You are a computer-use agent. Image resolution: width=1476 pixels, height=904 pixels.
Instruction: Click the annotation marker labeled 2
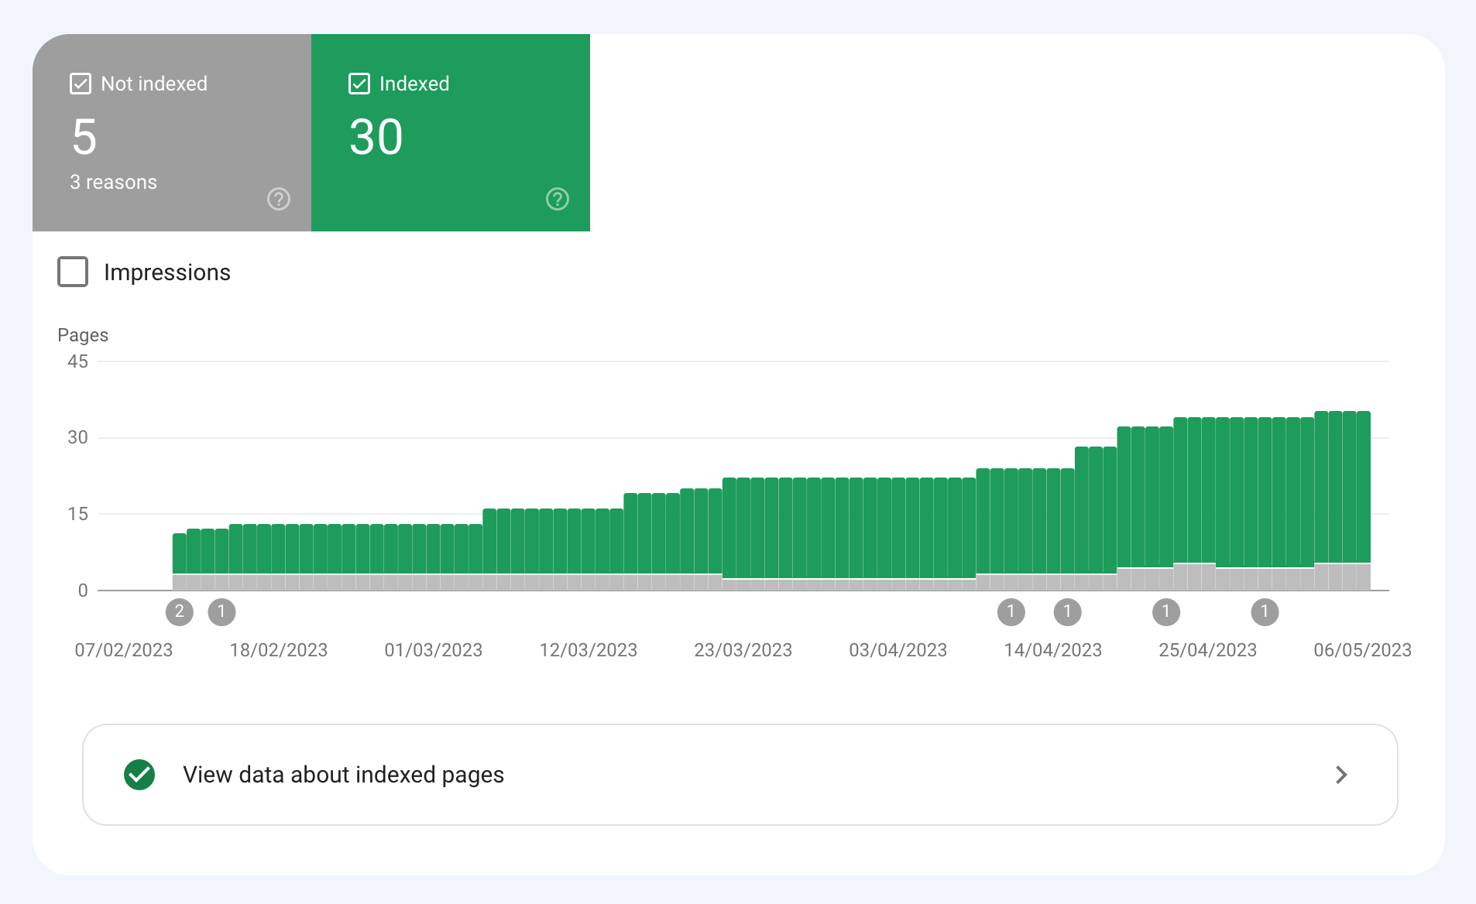(180, 612)
